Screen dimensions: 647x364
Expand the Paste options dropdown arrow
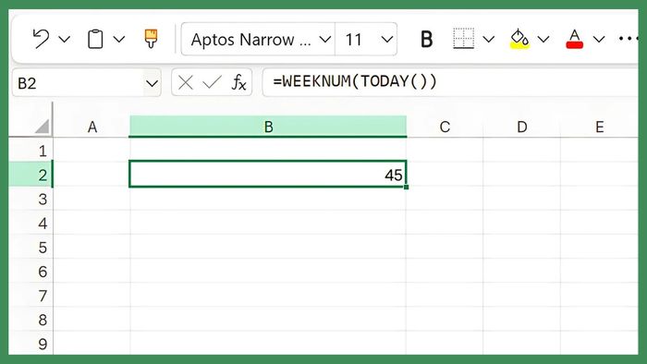[x=119, y=39]
